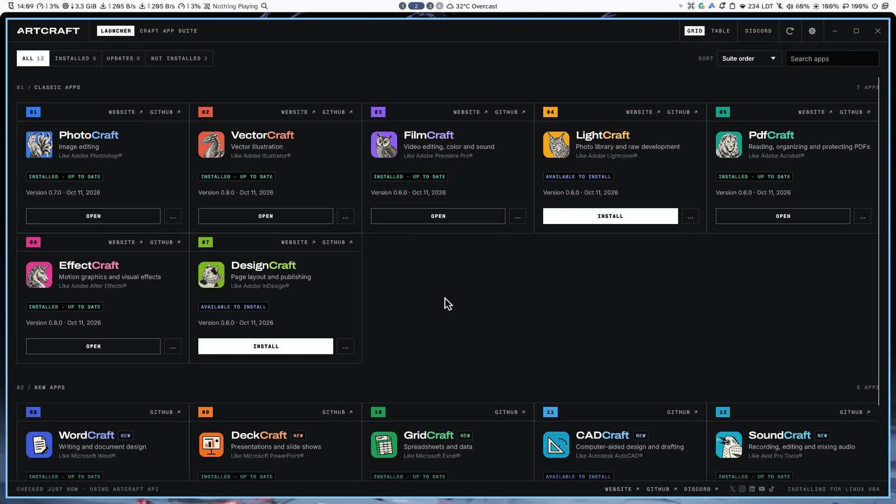Click the Launcher tab in header

(116, 31)
